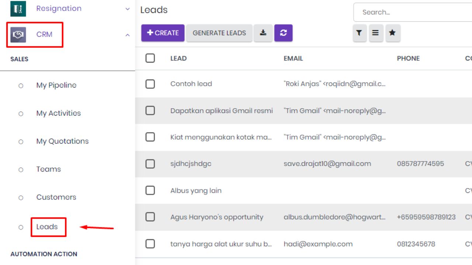The image size is (472, 265).
Task: Tick the select-all checkbox in header
Action: [150, 58]
